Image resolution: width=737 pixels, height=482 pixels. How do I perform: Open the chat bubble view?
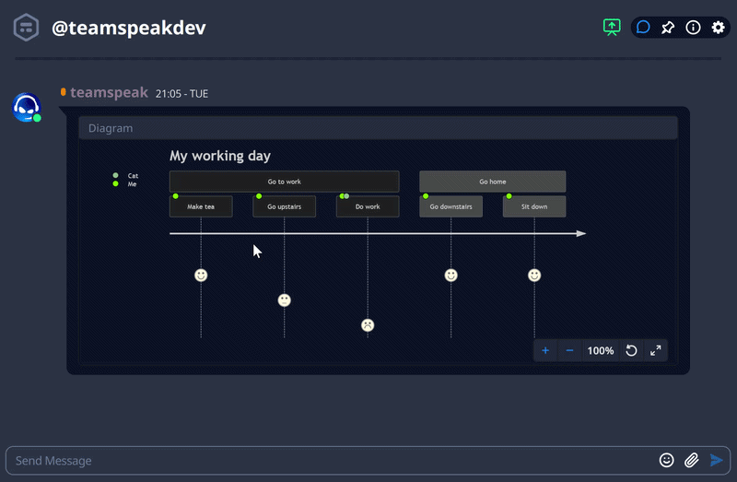643,28
